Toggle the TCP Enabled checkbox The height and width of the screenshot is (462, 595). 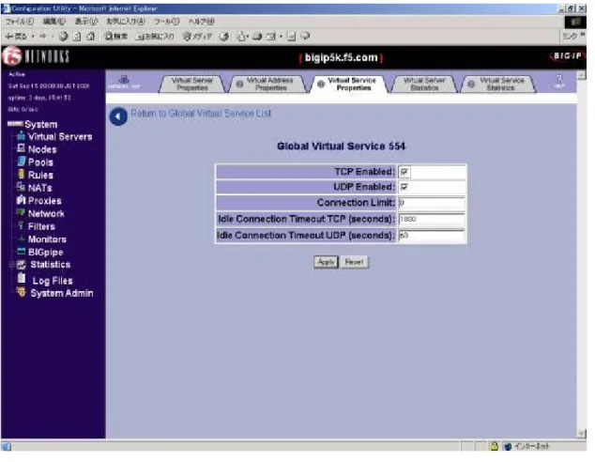click(x=404, y=172)
